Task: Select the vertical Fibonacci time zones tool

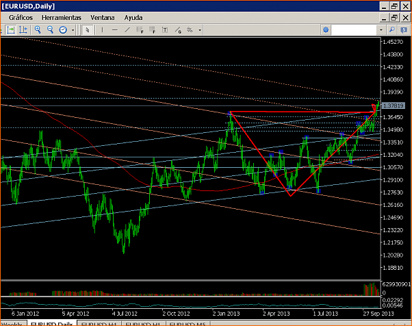Action: click(x=140, y=30)
